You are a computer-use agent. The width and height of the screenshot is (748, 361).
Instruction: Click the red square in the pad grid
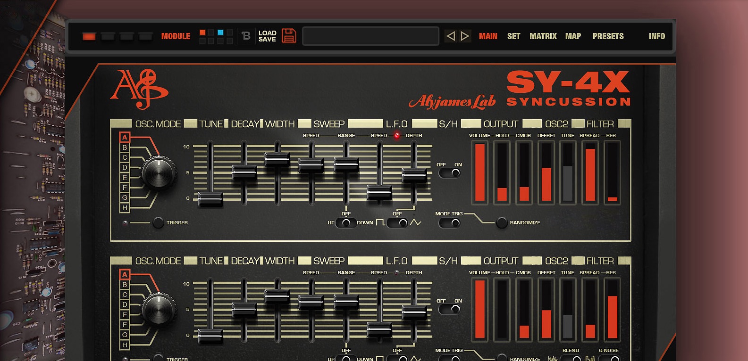202,33
